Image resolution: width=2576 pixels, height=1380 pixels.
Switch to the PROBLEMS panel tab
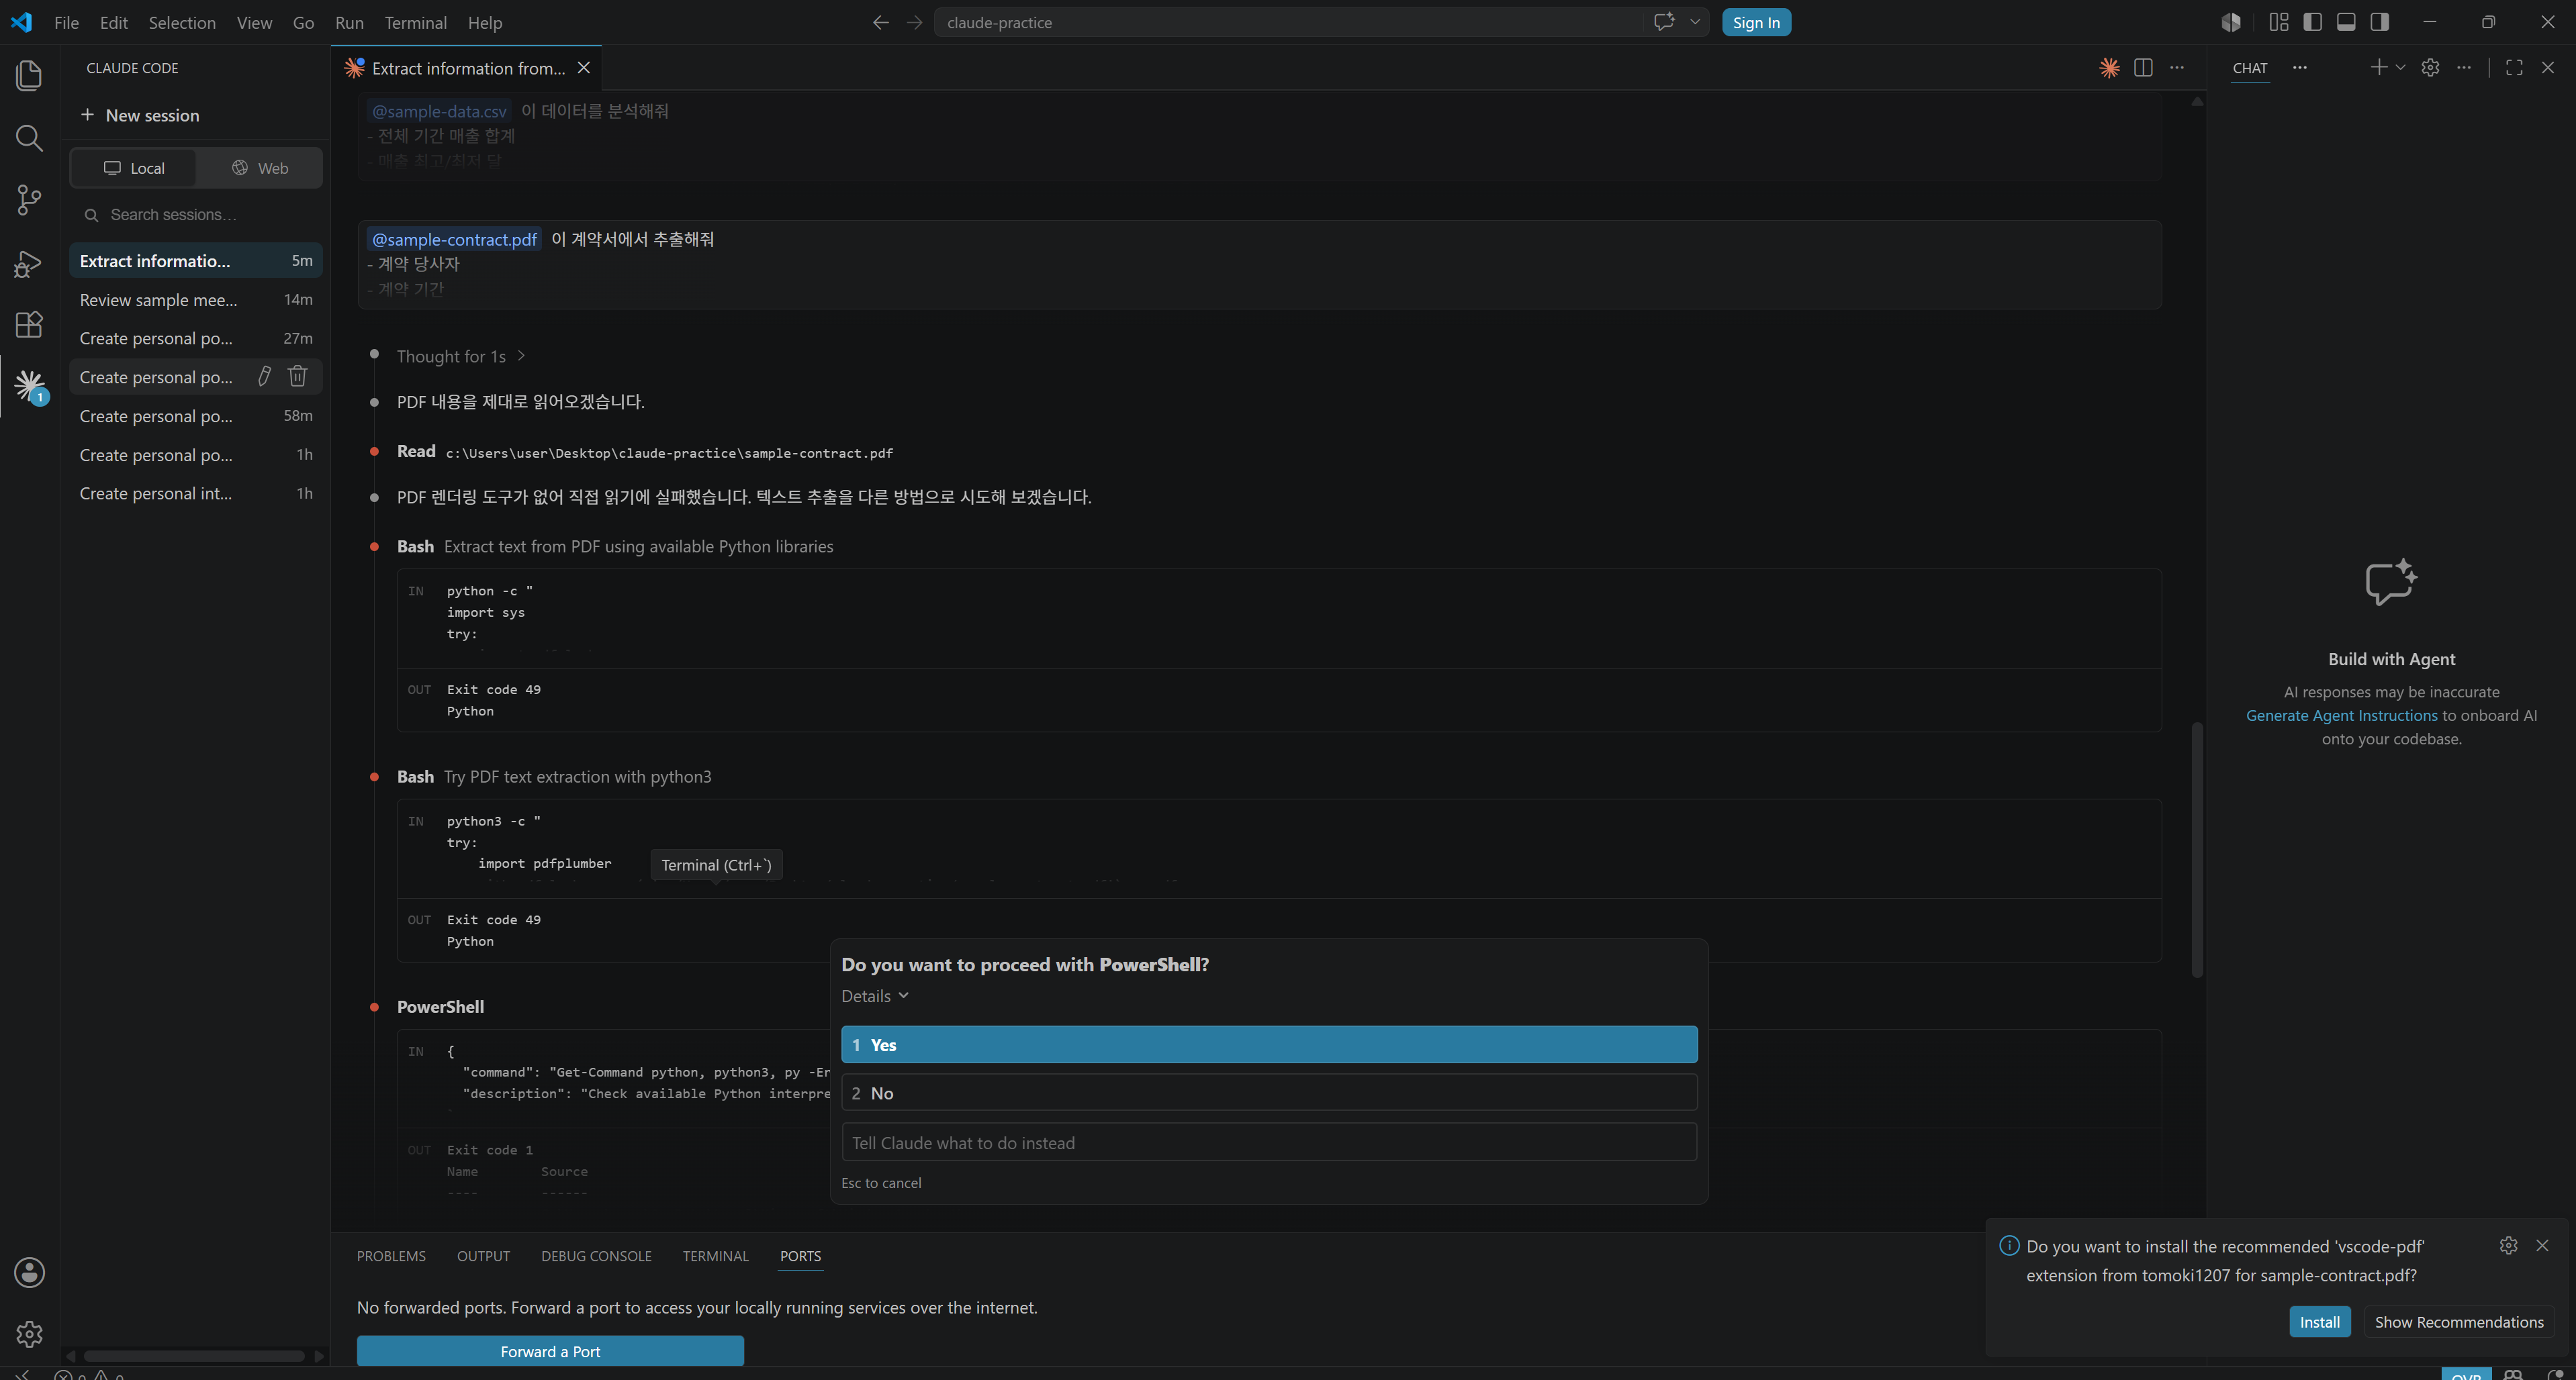click(391, 1256)
